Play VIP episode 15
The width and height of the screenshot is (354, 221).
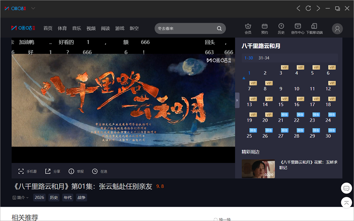pos(281,104)
